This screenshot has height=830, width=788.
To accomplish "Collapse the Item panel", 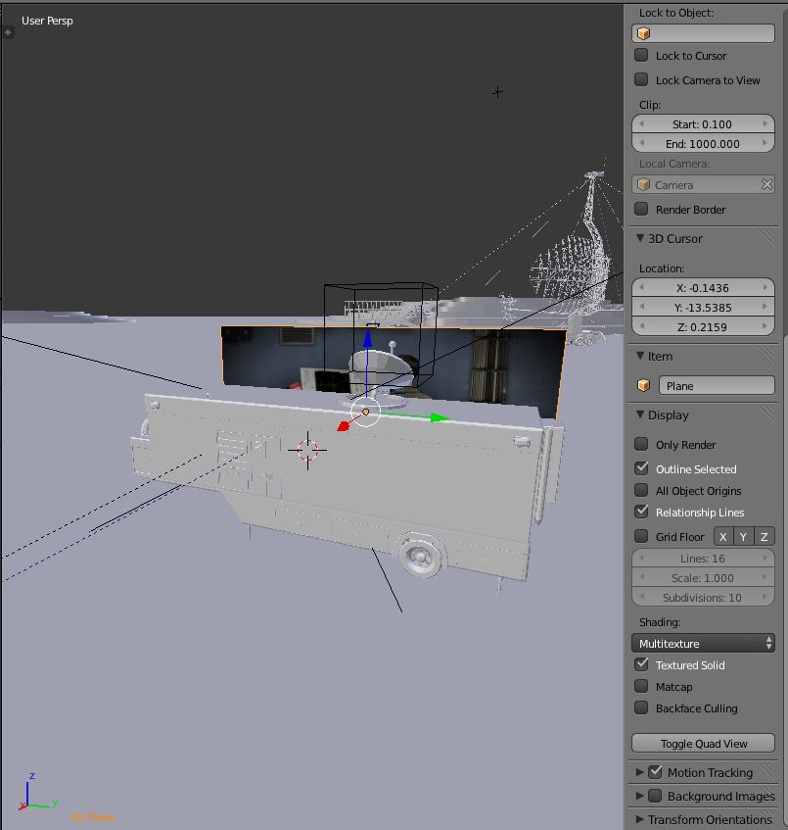I will click(640, 356).
